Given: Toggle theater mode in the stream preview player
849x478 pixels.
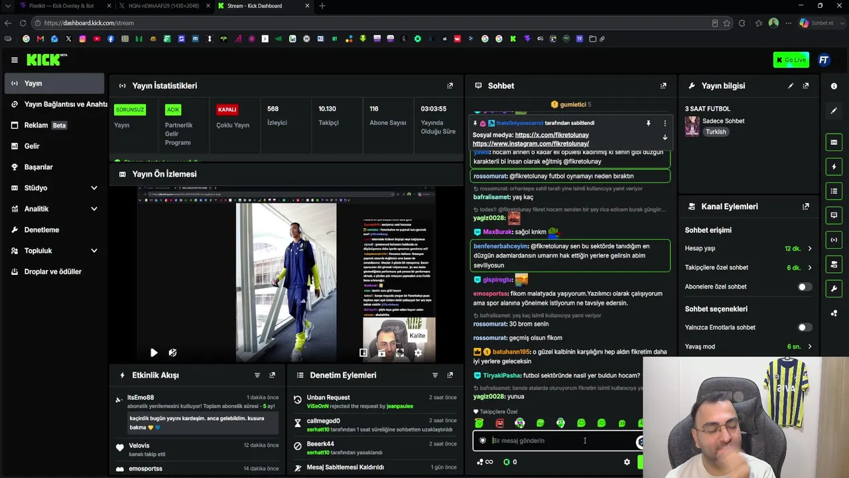Looking at the screenshot, I should (x=381, y=353).
